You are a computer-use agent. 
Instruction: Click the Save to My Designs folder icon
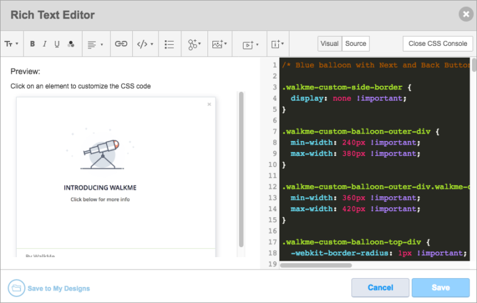coord(16,288)
